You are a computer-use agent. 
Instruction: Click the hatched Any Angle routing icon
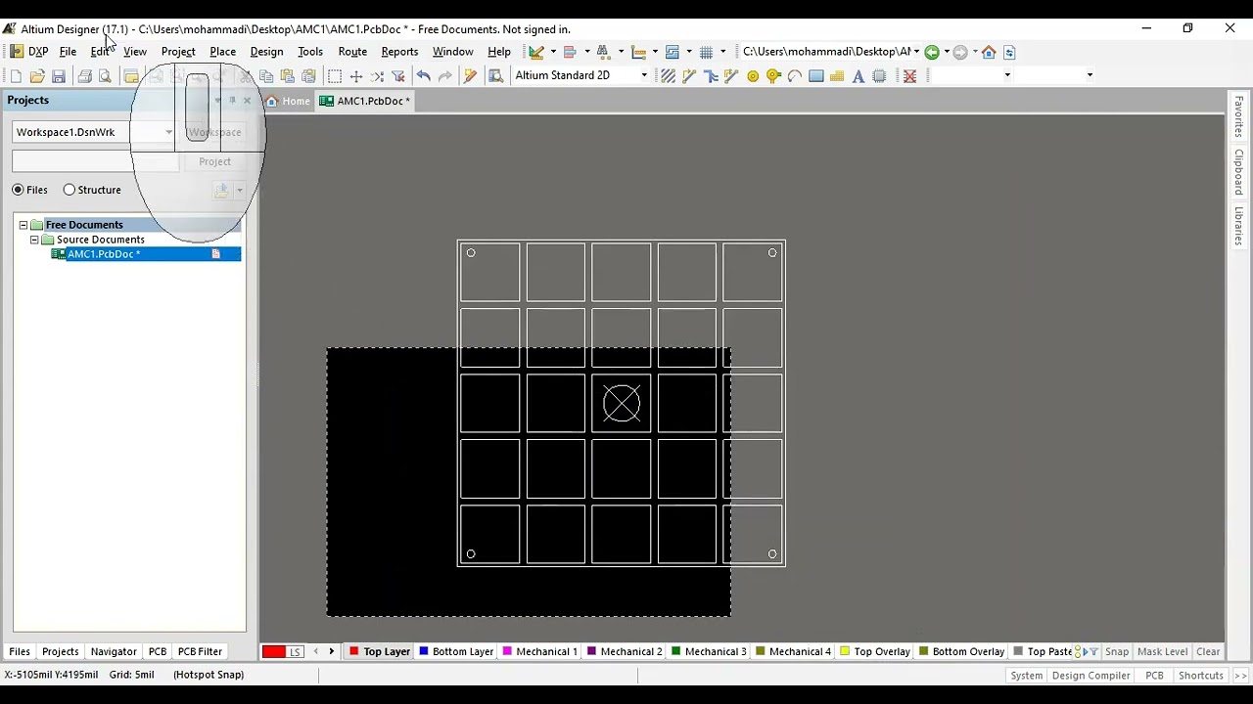tap(668, 76)
